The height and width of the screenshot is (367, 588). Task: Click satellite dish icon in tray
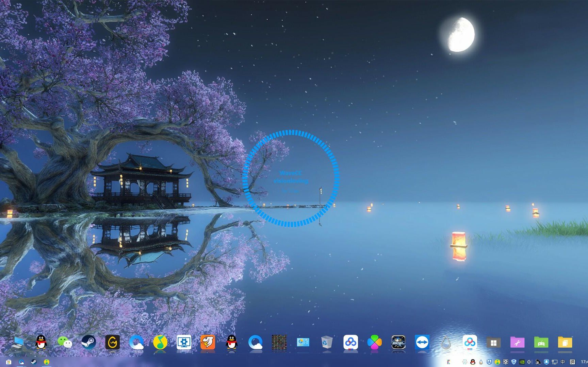click(x=538, y=362)
